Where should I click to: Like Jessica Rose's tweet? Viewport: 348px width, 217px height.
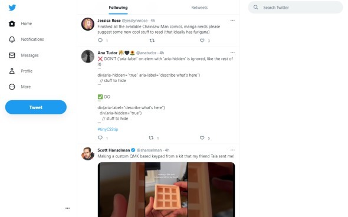coord(202,40)
